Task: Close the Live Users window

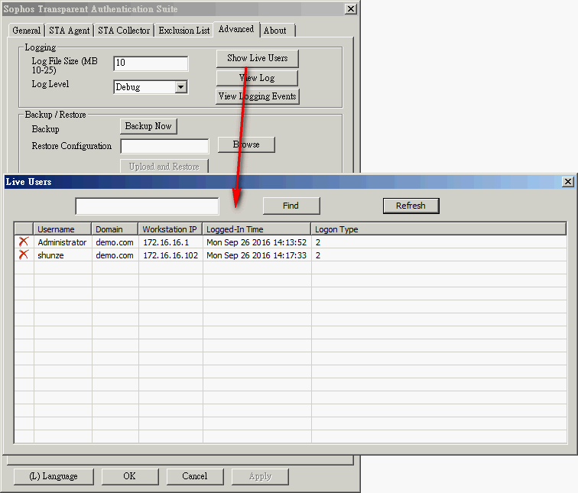Action: [x=567, y=182]
